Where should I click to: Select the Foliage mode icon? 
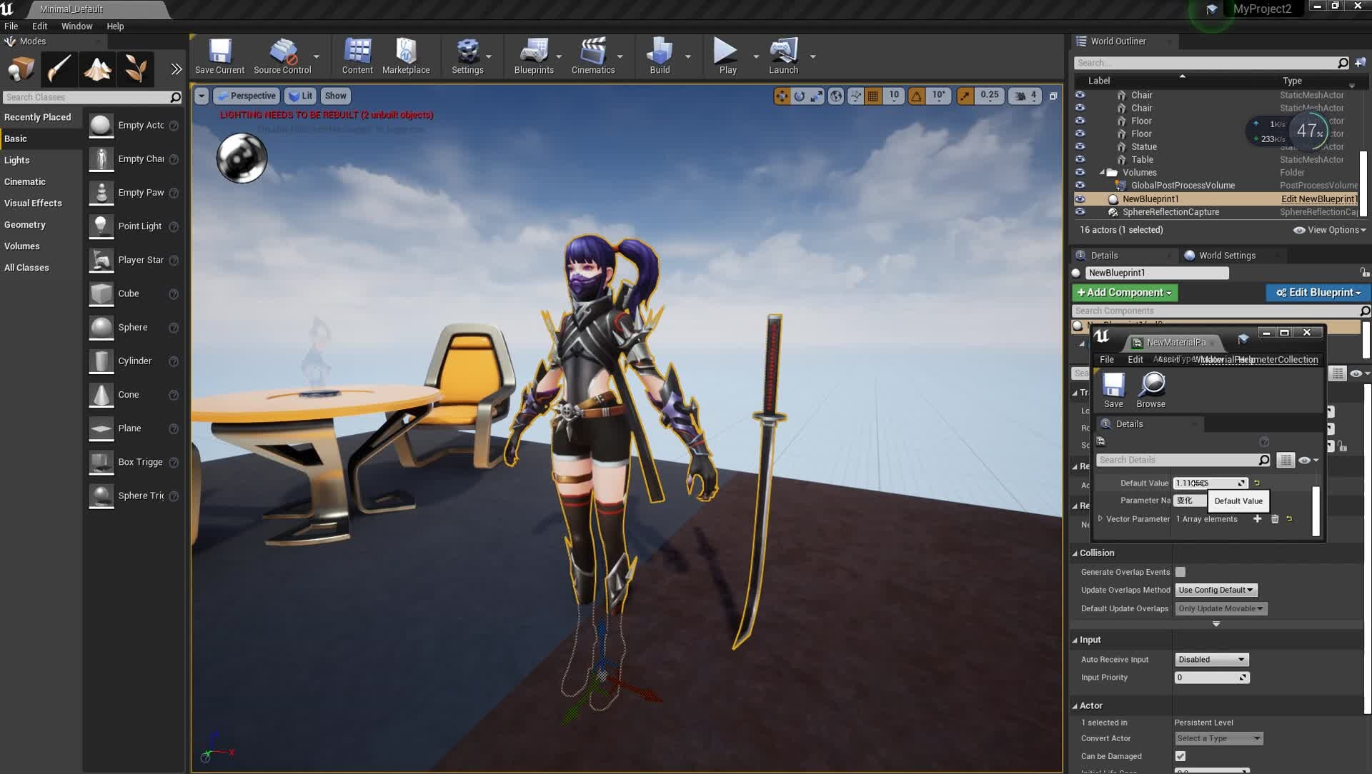coord(136,69)
